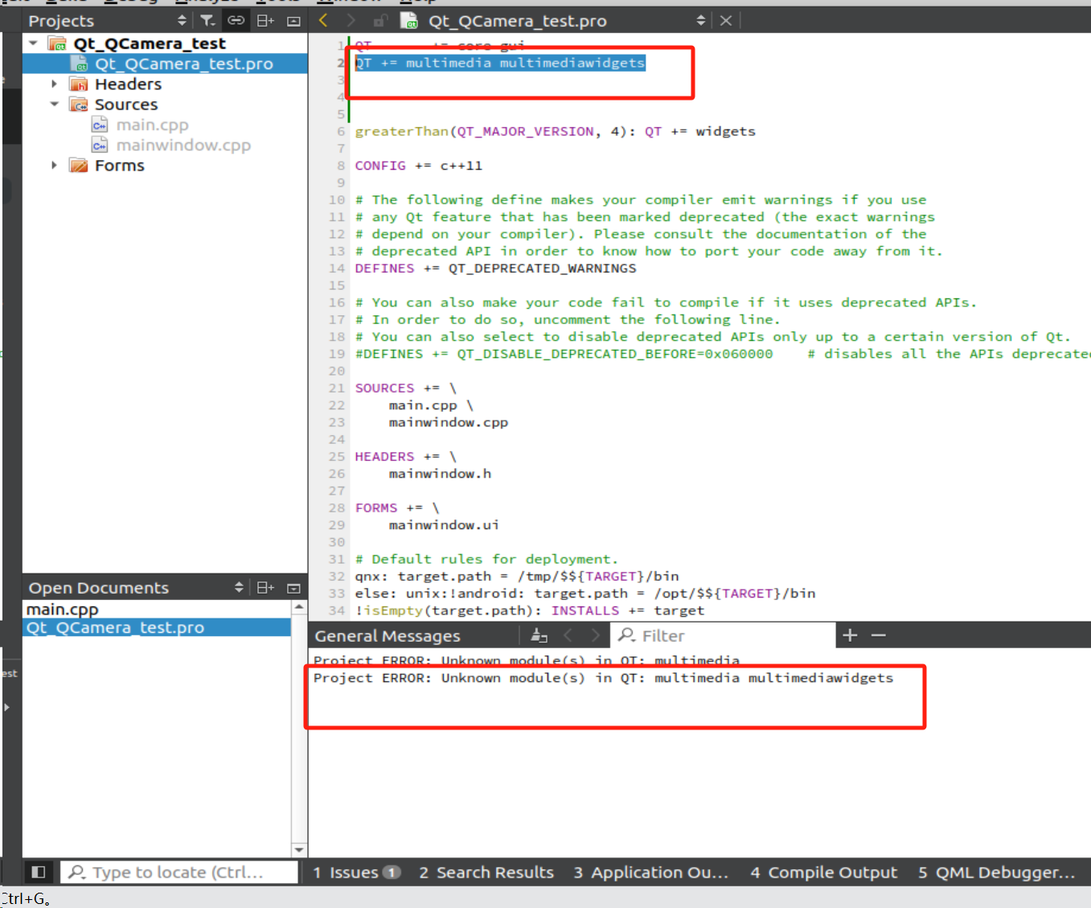Click the filter tree icon in Projects panel

click(207, 20)
